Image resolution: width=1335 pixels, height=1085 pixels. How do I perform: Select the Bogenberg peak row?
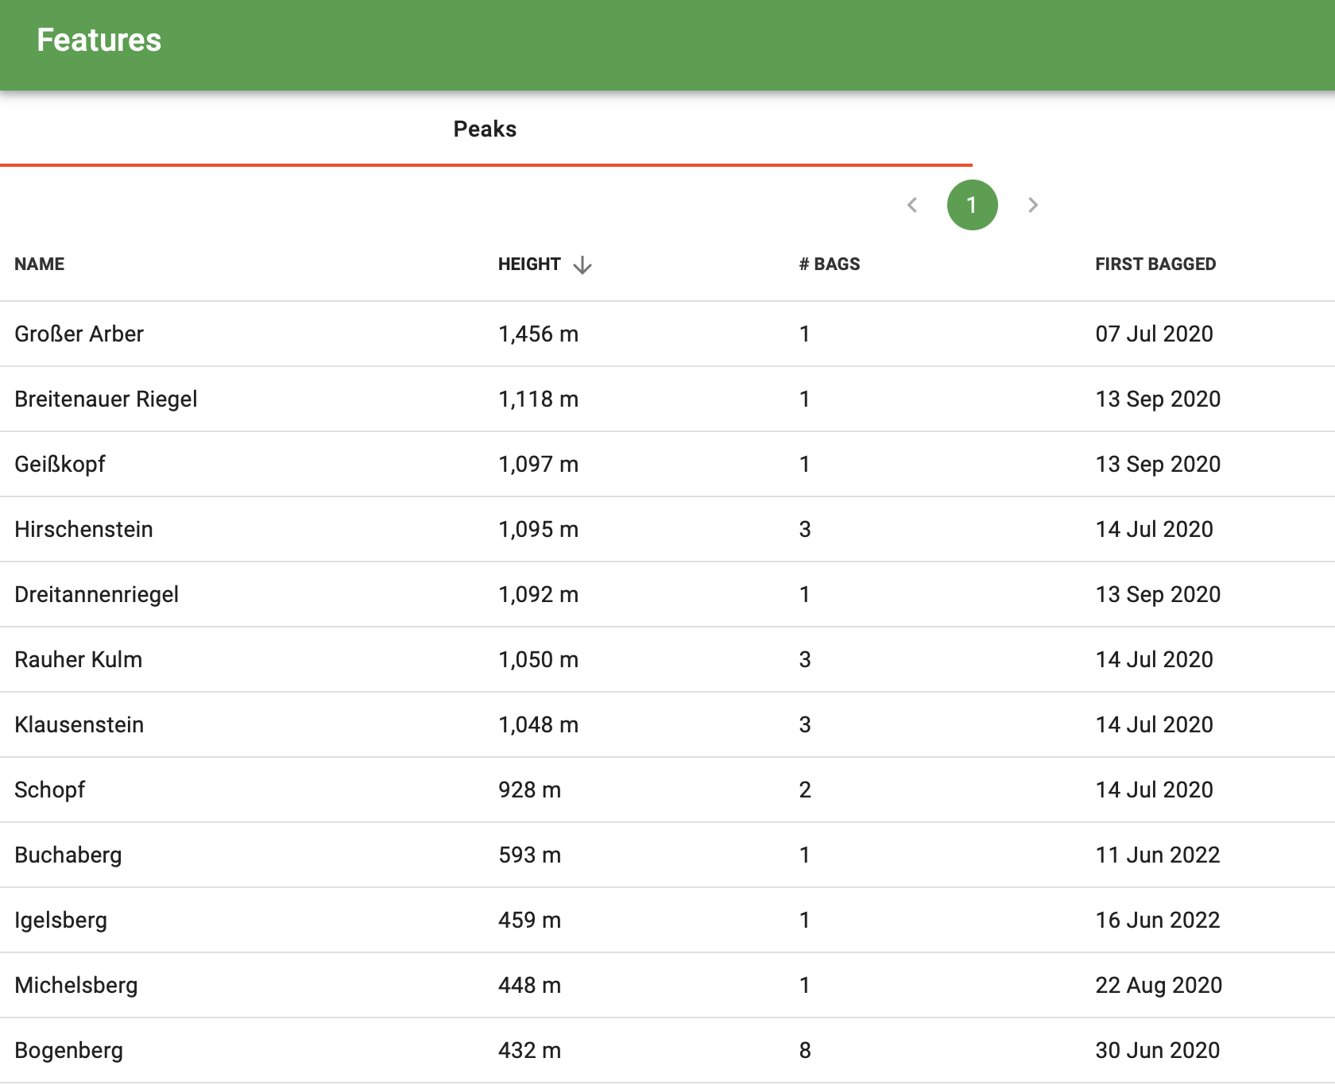click(x=68, y=1050)
